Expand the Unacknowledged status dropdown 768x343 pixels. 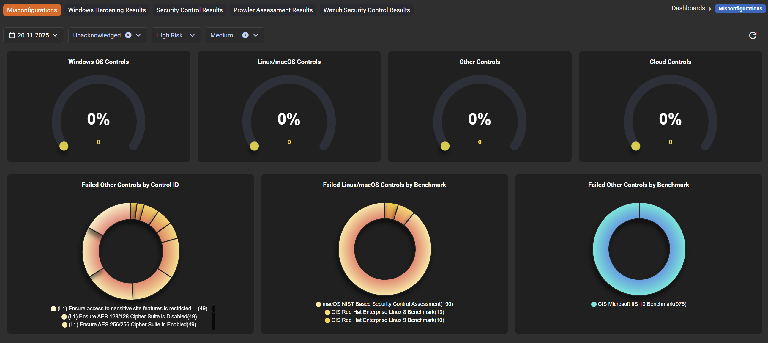click(x=138, y=35)
